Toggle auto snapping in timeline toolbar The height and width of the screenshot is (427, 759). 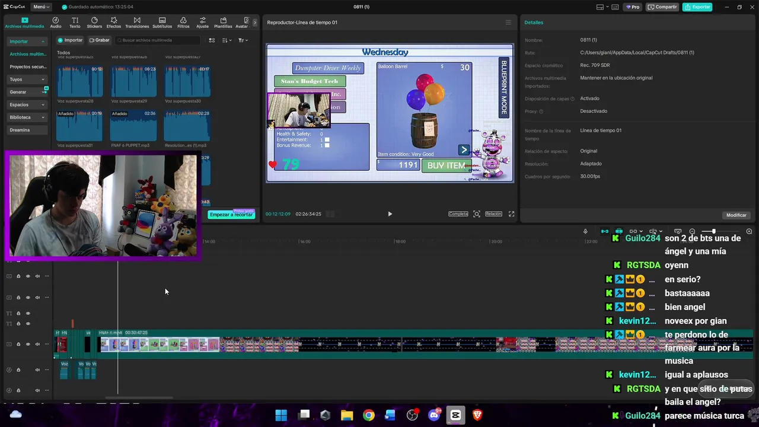pyautogui.click(x=619, y=231)
